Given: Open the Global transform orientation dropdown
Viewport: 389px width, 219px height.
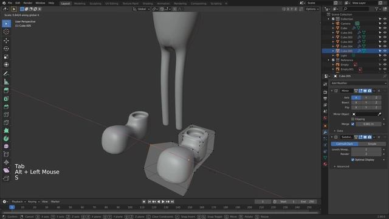Looking at the screenshot, I should (x=142, y=9).
